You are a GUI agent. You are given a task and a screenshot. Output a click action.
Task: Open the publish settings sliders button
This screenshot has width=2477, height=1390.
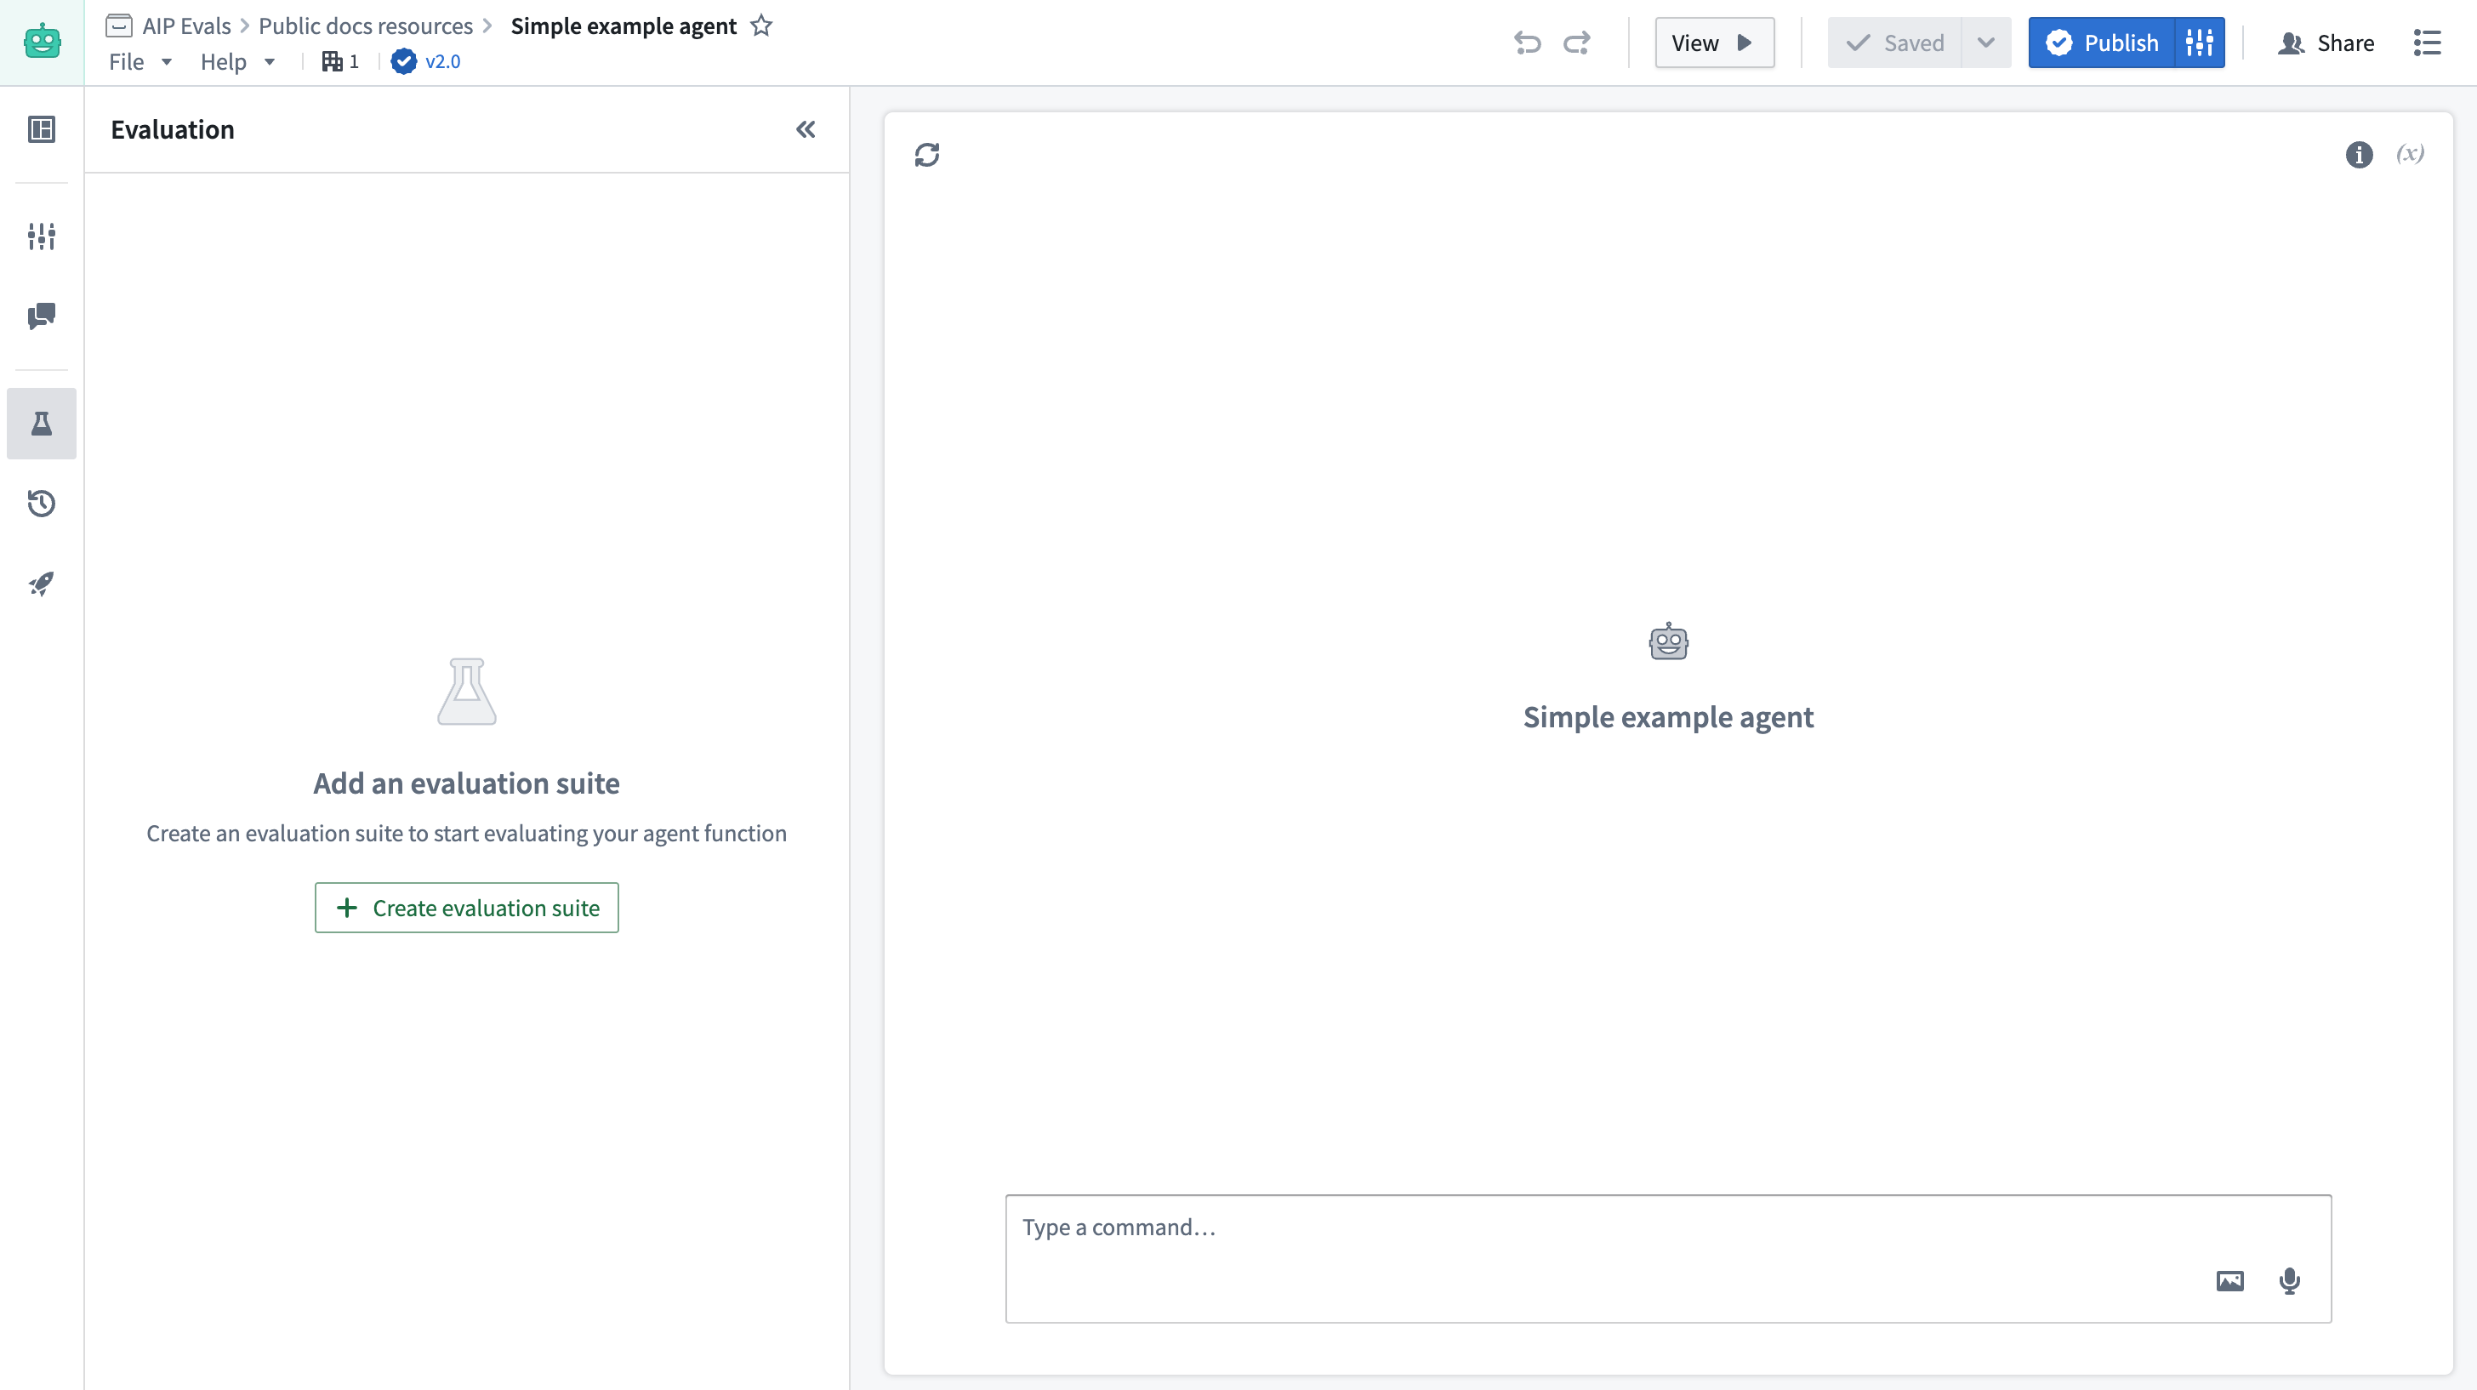tap(2200, 43)
